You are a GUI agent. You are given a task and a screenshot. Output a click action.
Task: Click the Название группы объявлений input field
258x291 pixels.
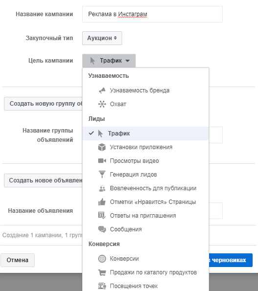tap(215, 135)
